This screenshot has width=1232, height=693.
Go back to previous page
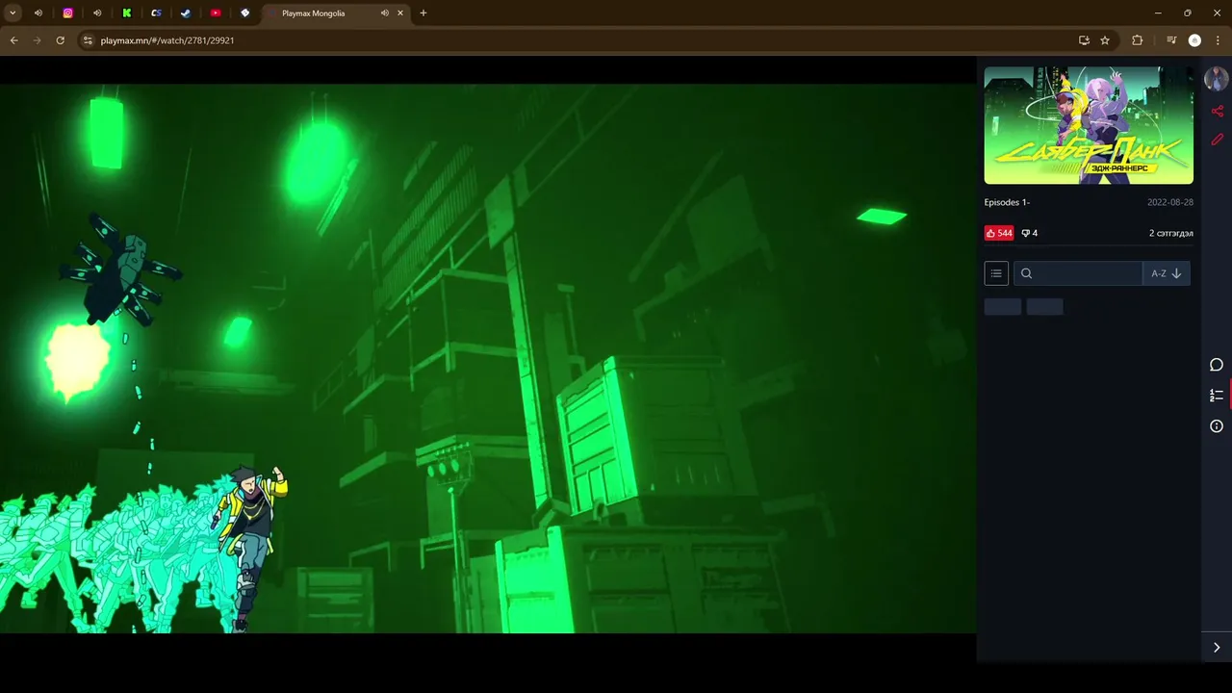tap(13, 40)
